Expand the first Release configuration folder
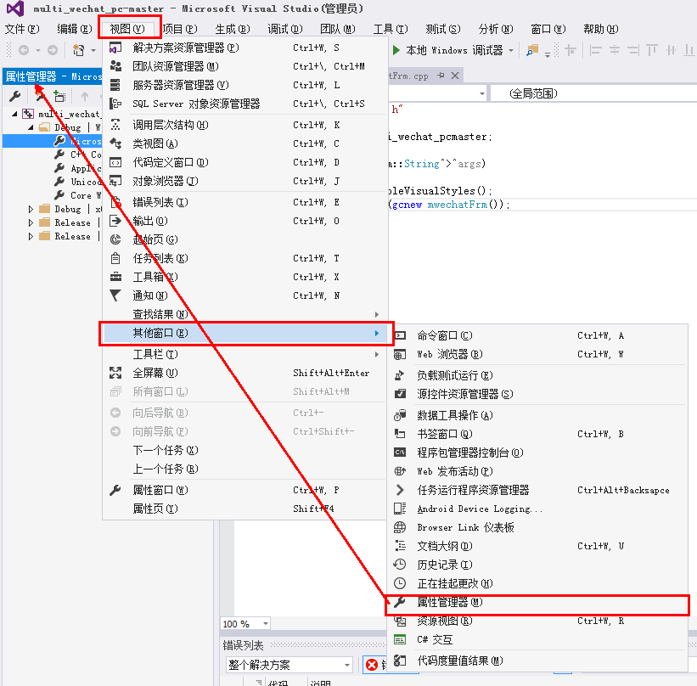The image size is (697, 686). coord(31,222)
